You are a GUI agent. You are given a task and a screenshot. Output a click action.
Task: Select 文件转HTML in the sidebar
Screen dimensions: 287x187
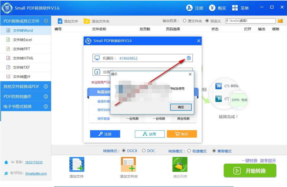tap(26, 58)
